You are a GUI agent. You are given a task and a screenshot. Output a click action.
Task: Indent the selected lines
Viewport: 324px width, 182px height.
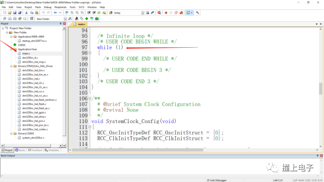(89, 13)
